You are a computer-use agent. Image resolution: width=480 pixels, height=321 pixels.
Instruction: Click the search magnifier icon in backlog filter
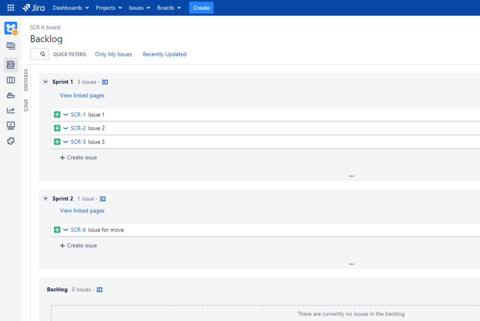(43, 54)
